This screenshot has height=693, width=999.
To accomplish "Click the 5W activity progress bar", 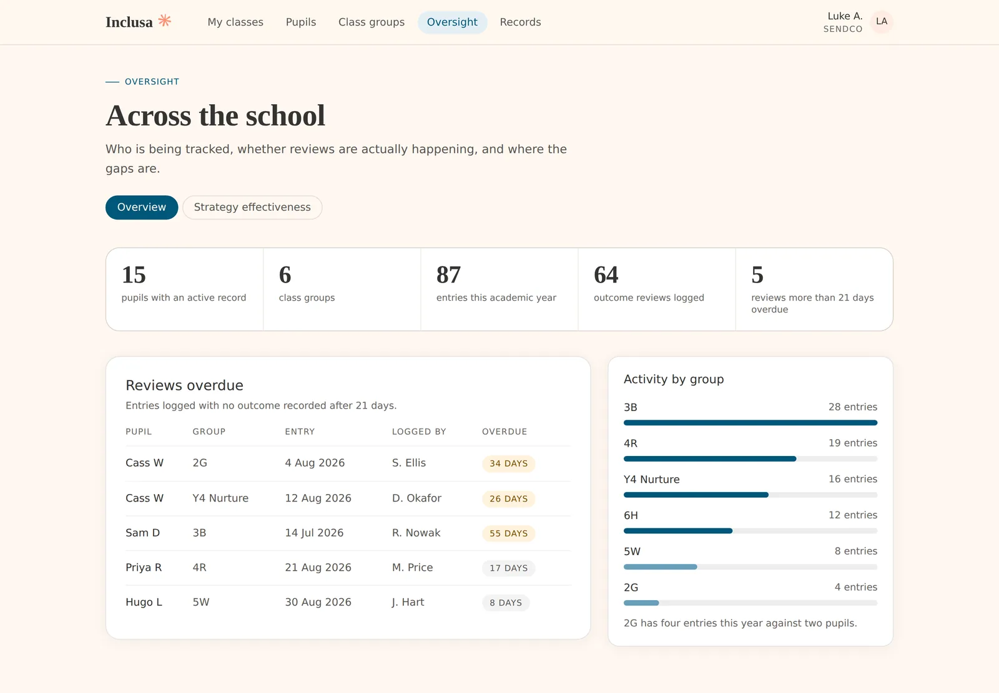I will pos(750,567).
